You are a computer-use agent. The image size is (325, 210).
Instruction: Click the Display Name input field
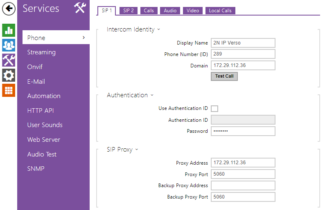[243, 43]
